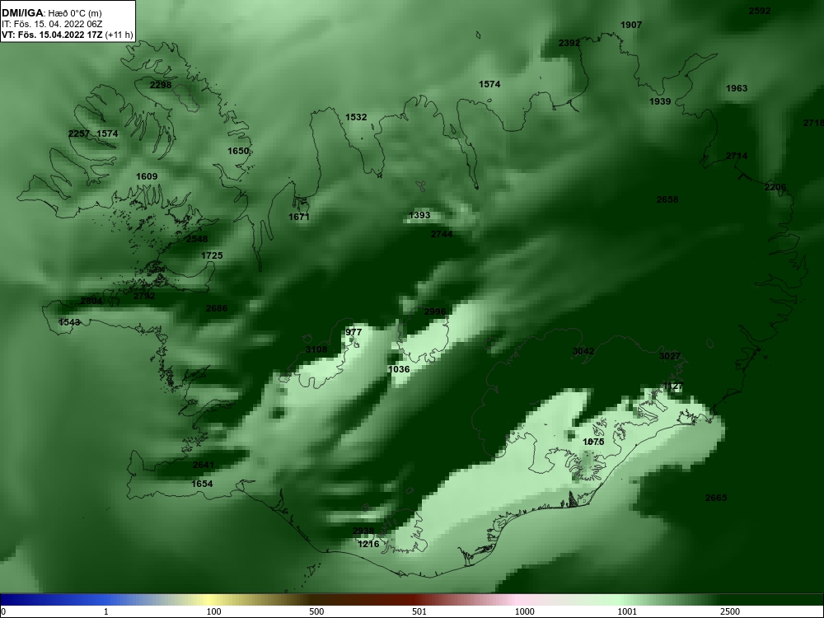The height and width of the screenshot is (618, 824).
Task: Click the 1532 value label
Action: coord(356,117)
